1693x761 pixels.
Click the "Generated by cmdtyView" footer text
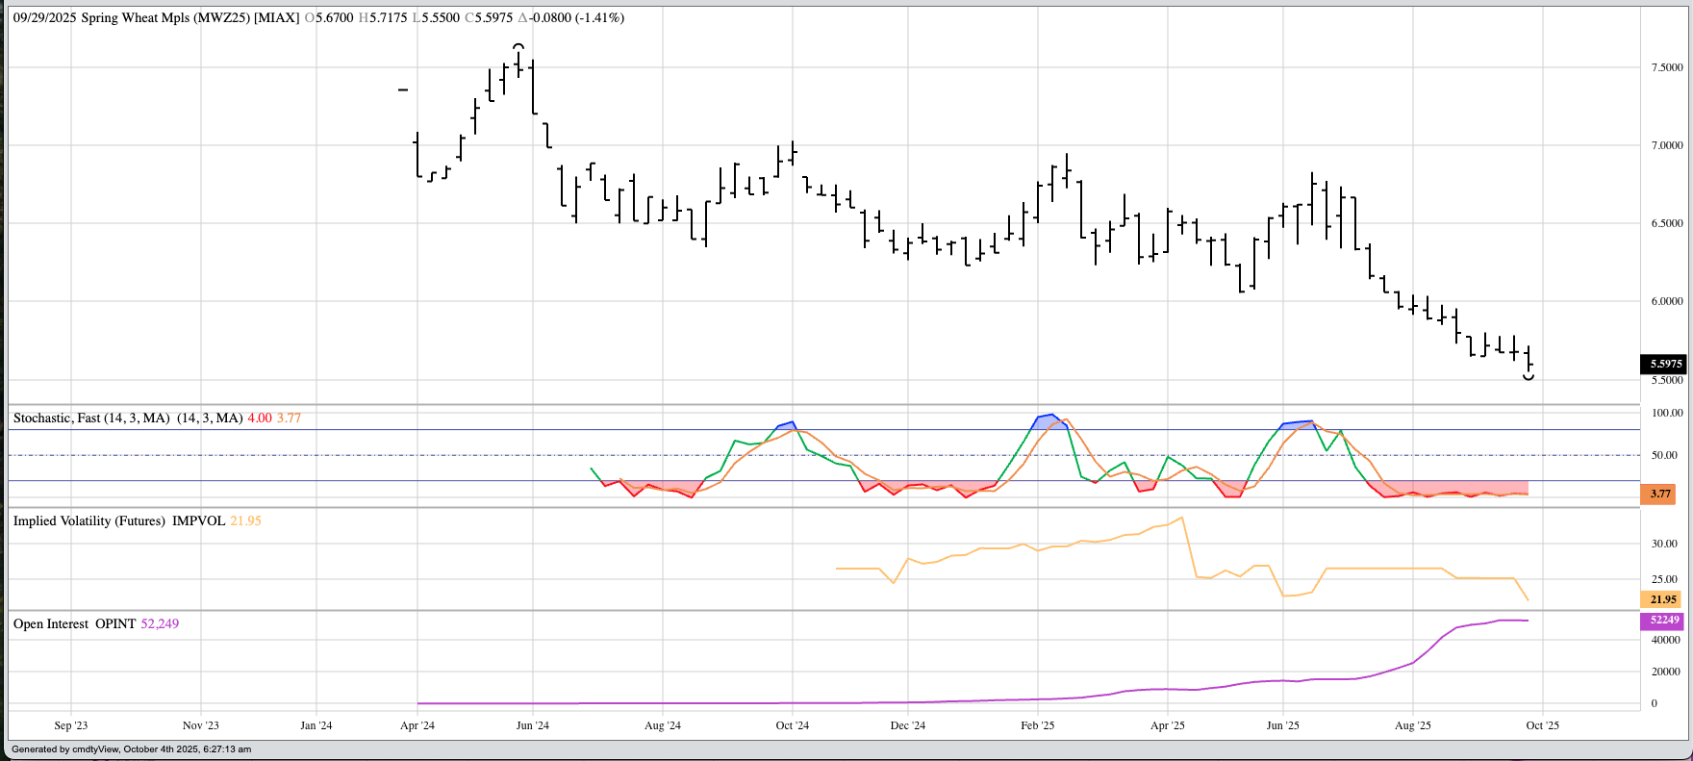pyautogui.click(x=131, y=749)
